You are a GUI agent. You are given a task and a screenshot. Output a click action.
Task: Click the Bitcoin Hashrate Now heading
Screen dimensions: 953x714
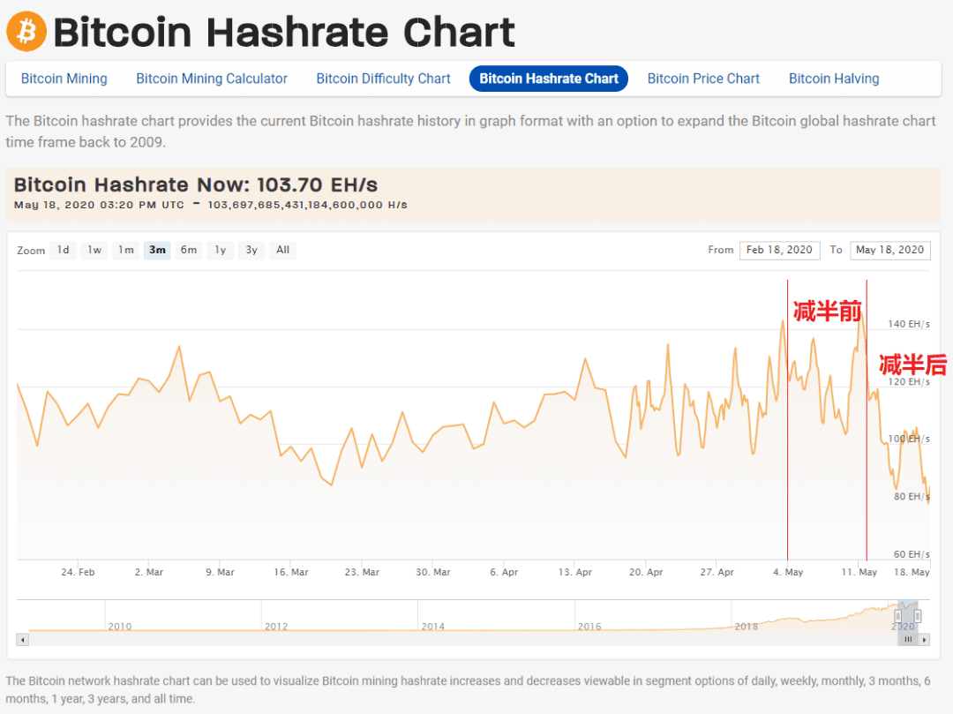pyautogui.click(x=196, y=184)
